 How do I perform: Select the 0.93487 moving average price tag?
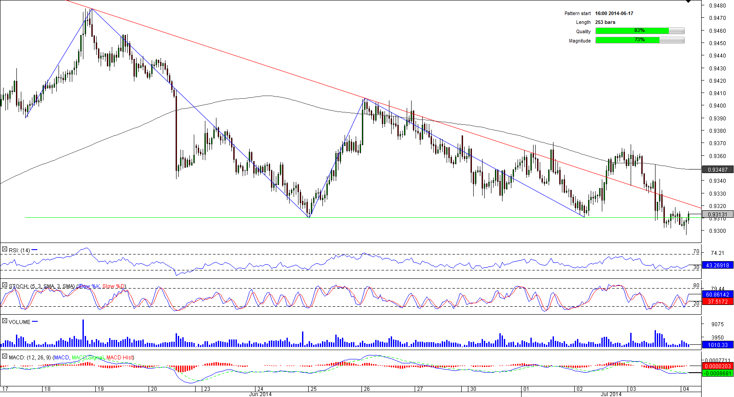[x=717, y=170]
